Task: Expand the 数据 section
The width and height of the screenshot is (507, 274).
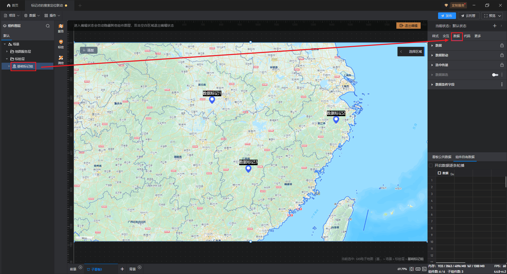Action: pos(432,46)
